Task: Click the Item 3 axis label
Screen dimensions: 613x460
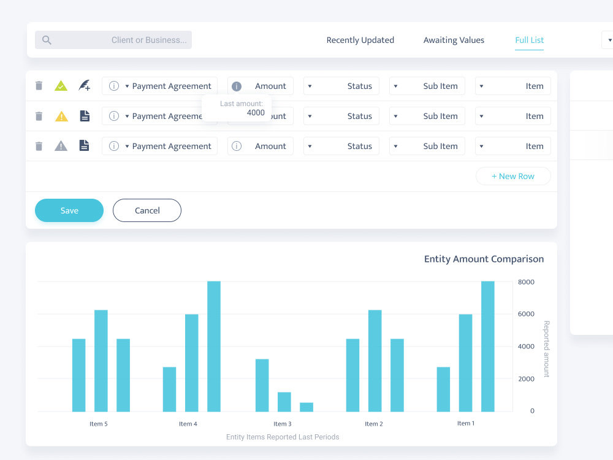Action: coord(282,424)
